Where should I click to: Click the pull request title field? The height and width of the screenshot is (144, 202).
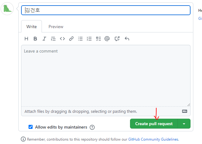[106, 10]
